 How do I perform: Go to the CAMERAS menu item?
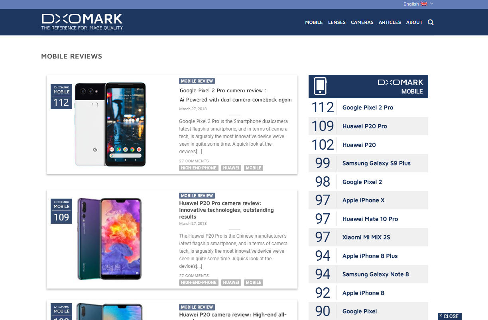362,22
